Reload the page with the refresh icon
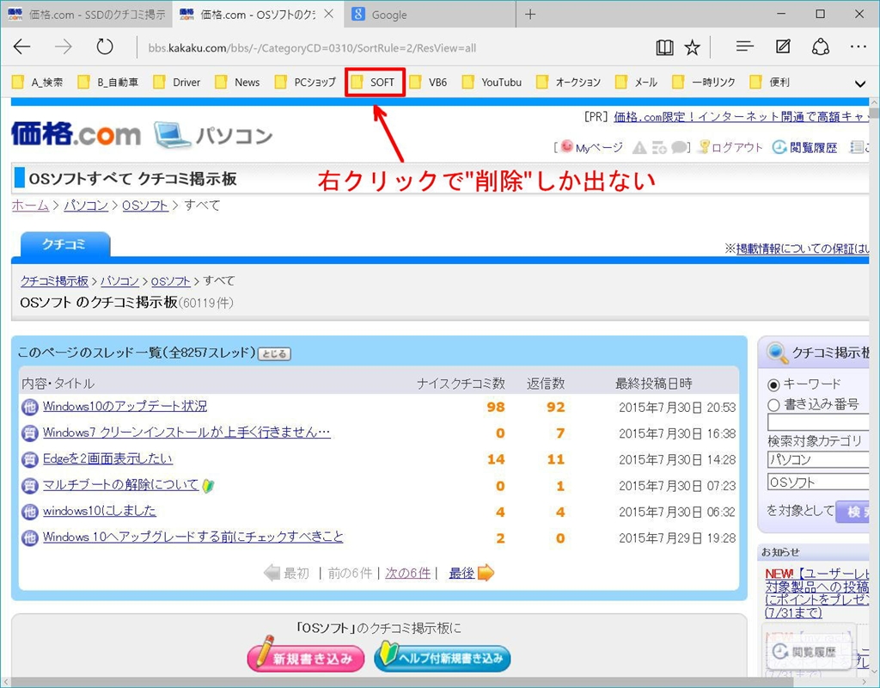The width and height of the screenshot is (880, 688). tap(104, 47)
